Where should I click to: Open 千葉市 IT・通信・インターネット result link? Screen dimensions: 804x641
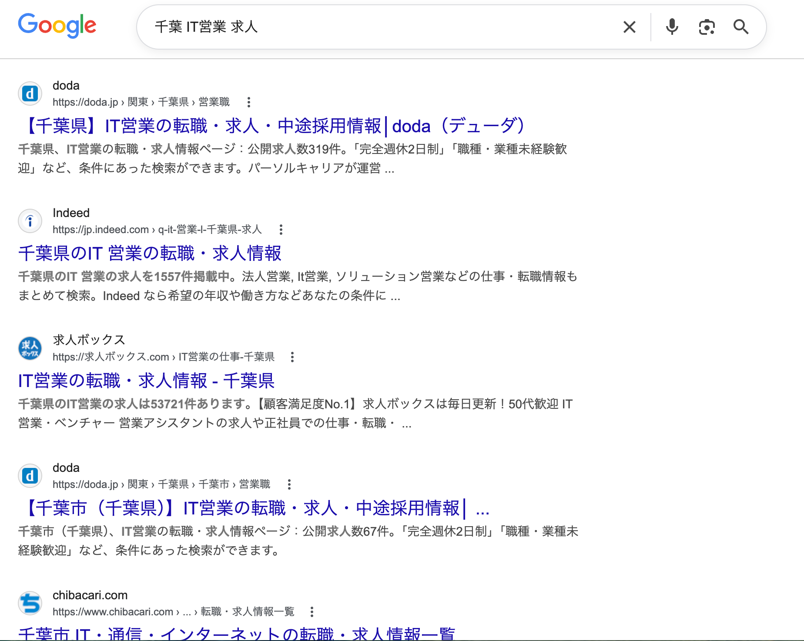(x=237, y=633)
